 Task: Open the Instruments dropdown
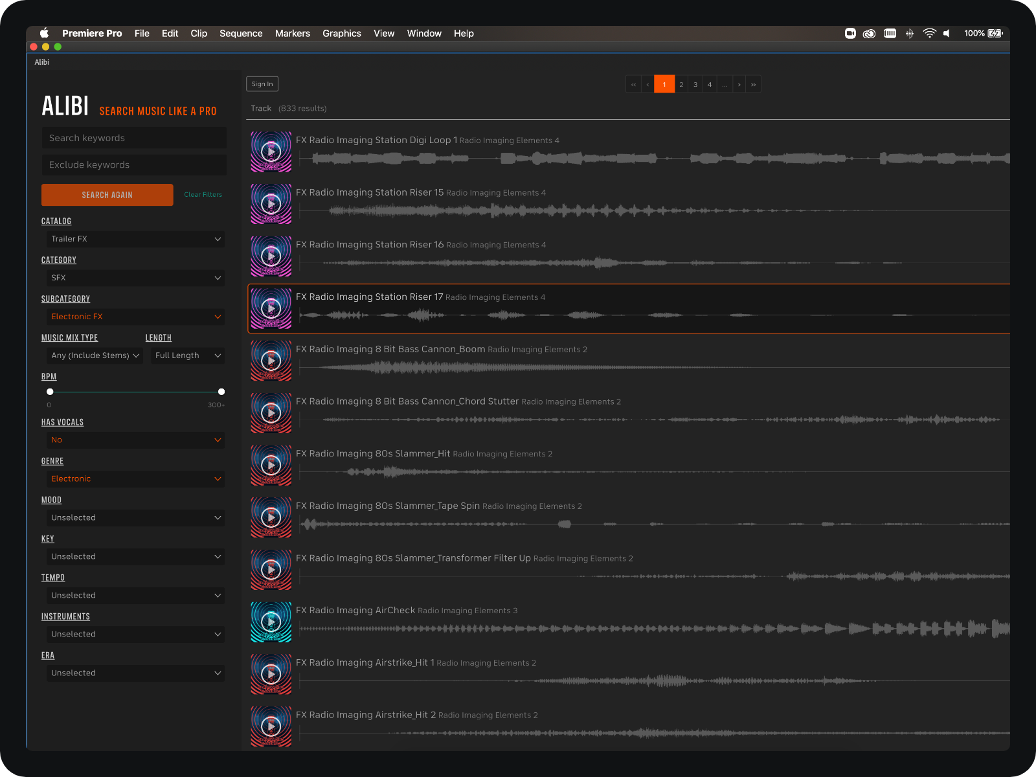(134, 635)
